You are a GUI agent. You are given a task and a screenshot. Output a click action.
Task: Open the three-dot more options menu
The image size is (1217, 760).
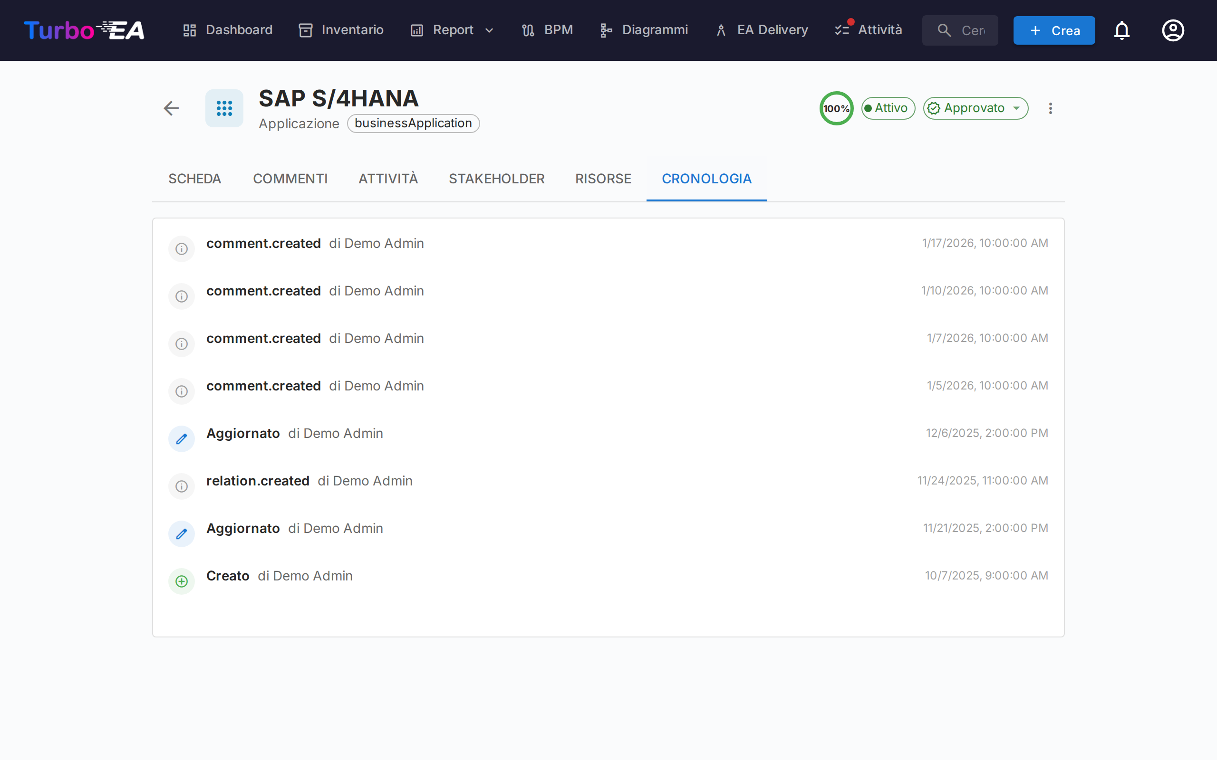click(1050, 108)
